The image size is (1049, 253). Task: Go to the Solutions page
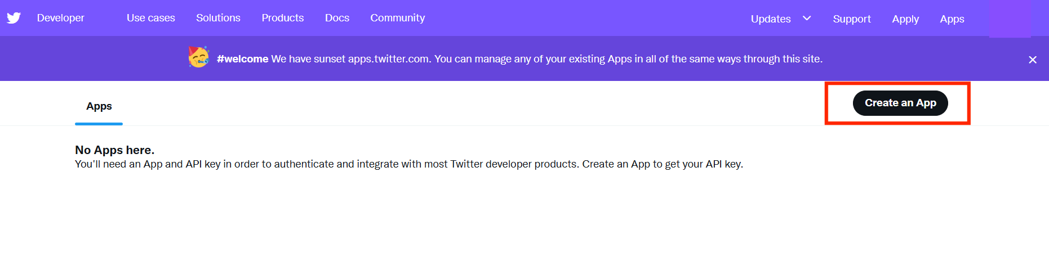218,18
